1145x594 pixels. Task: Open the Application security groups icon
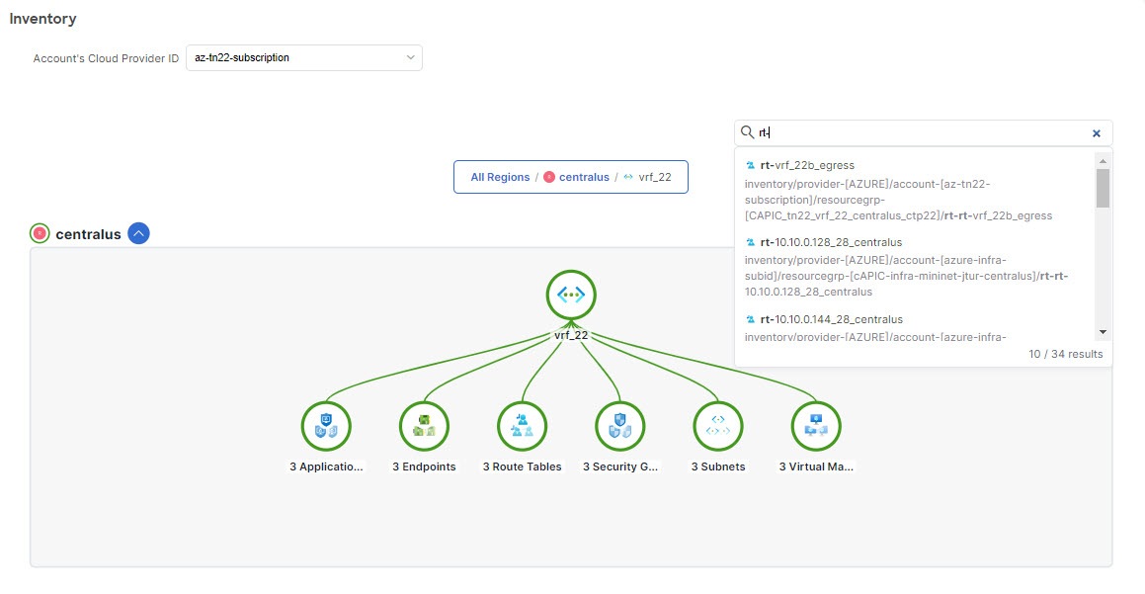coord(326,426)
